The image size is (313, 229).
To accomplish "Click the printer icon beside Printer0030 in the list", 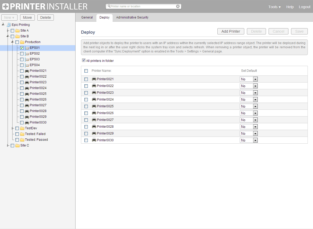I will pyautogui.click(x=94, y=140).
